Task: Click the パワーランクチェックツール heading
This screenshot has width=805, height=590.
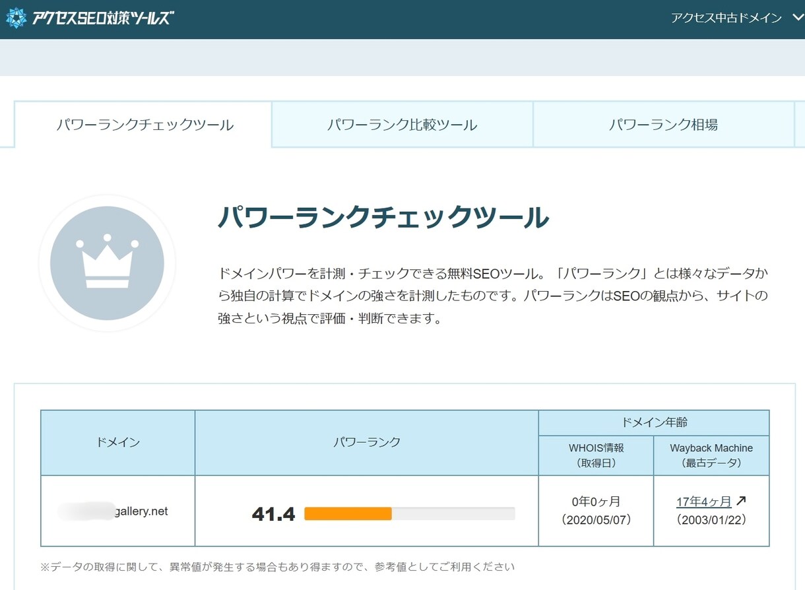Action: click(x=383, y=216)
